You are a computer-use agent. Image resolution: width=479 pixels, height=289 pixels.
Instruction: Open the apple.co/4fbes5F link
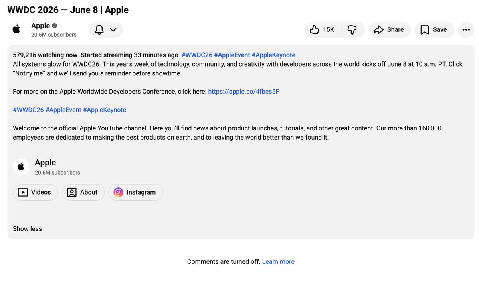coord(243,91)
